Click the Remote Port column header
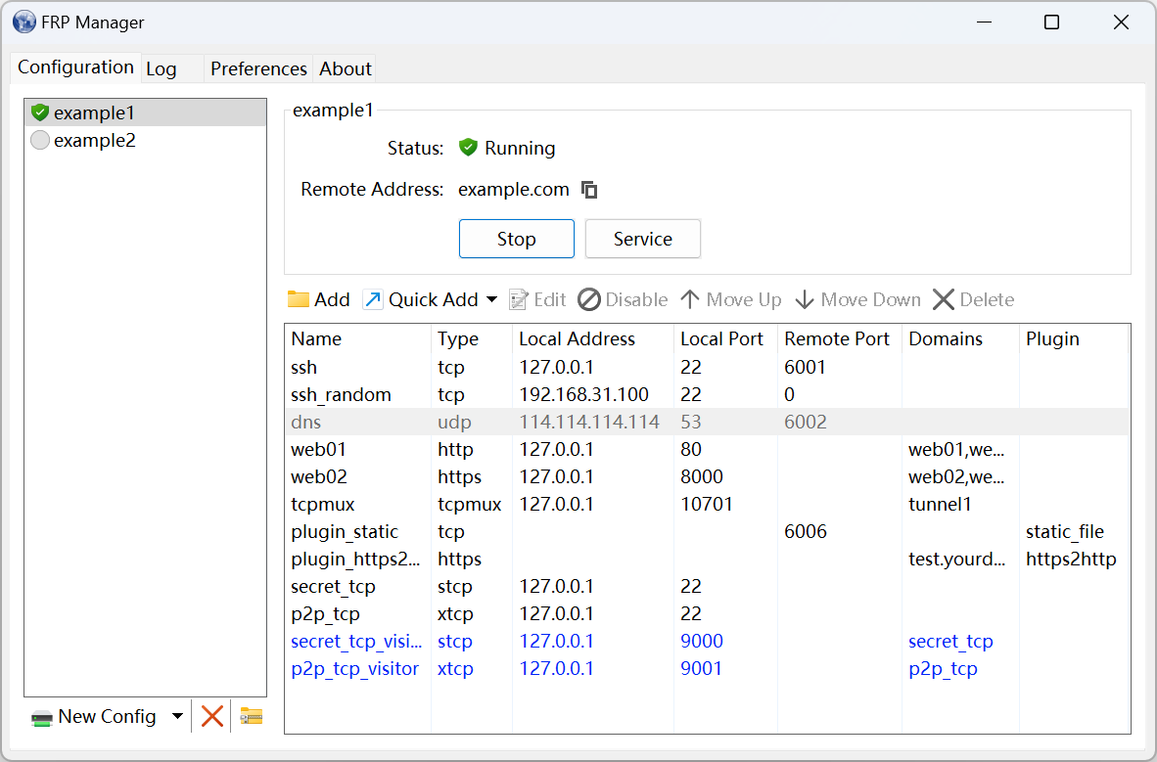 840,338
